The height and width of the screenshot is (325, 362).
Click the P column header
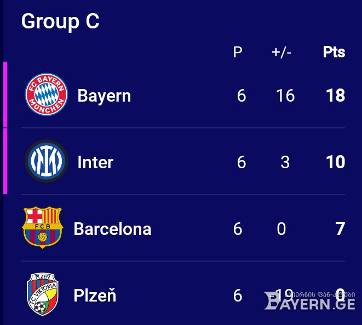point(238,52)
